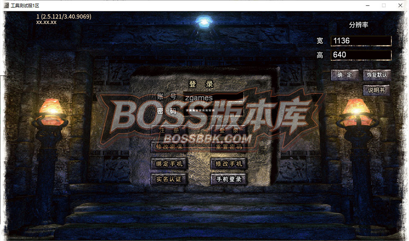Focus the 宽 width field showing 1136
Screen dimensions: 409x241
(361, 41)
